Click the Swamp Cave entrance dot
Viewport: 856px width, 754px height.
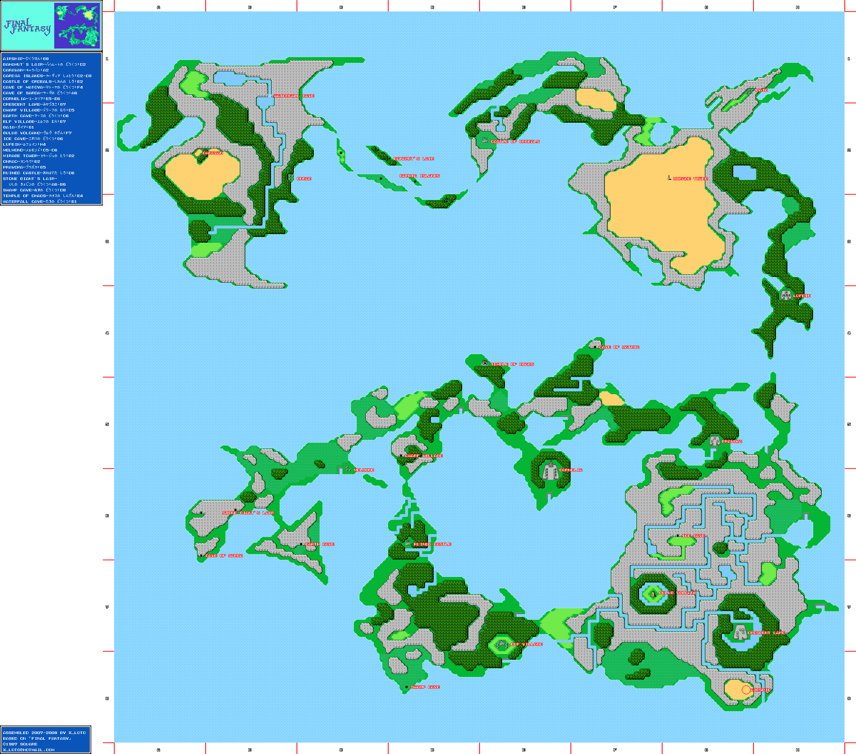(407, 687)
